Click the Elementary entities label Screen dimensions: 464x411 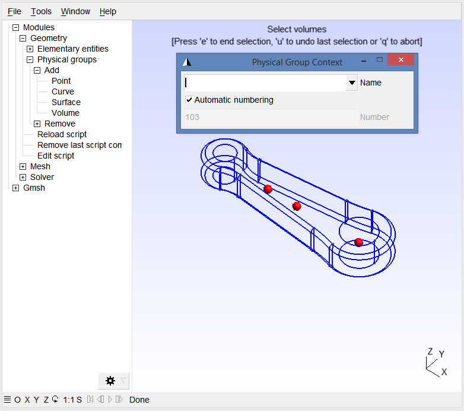73,49
